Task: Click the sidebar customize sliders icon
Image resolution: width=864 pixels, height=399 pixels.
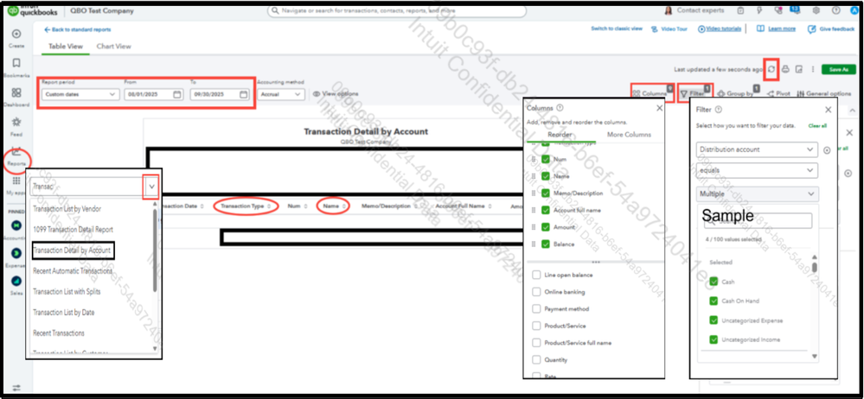Action: pos(16,388)
